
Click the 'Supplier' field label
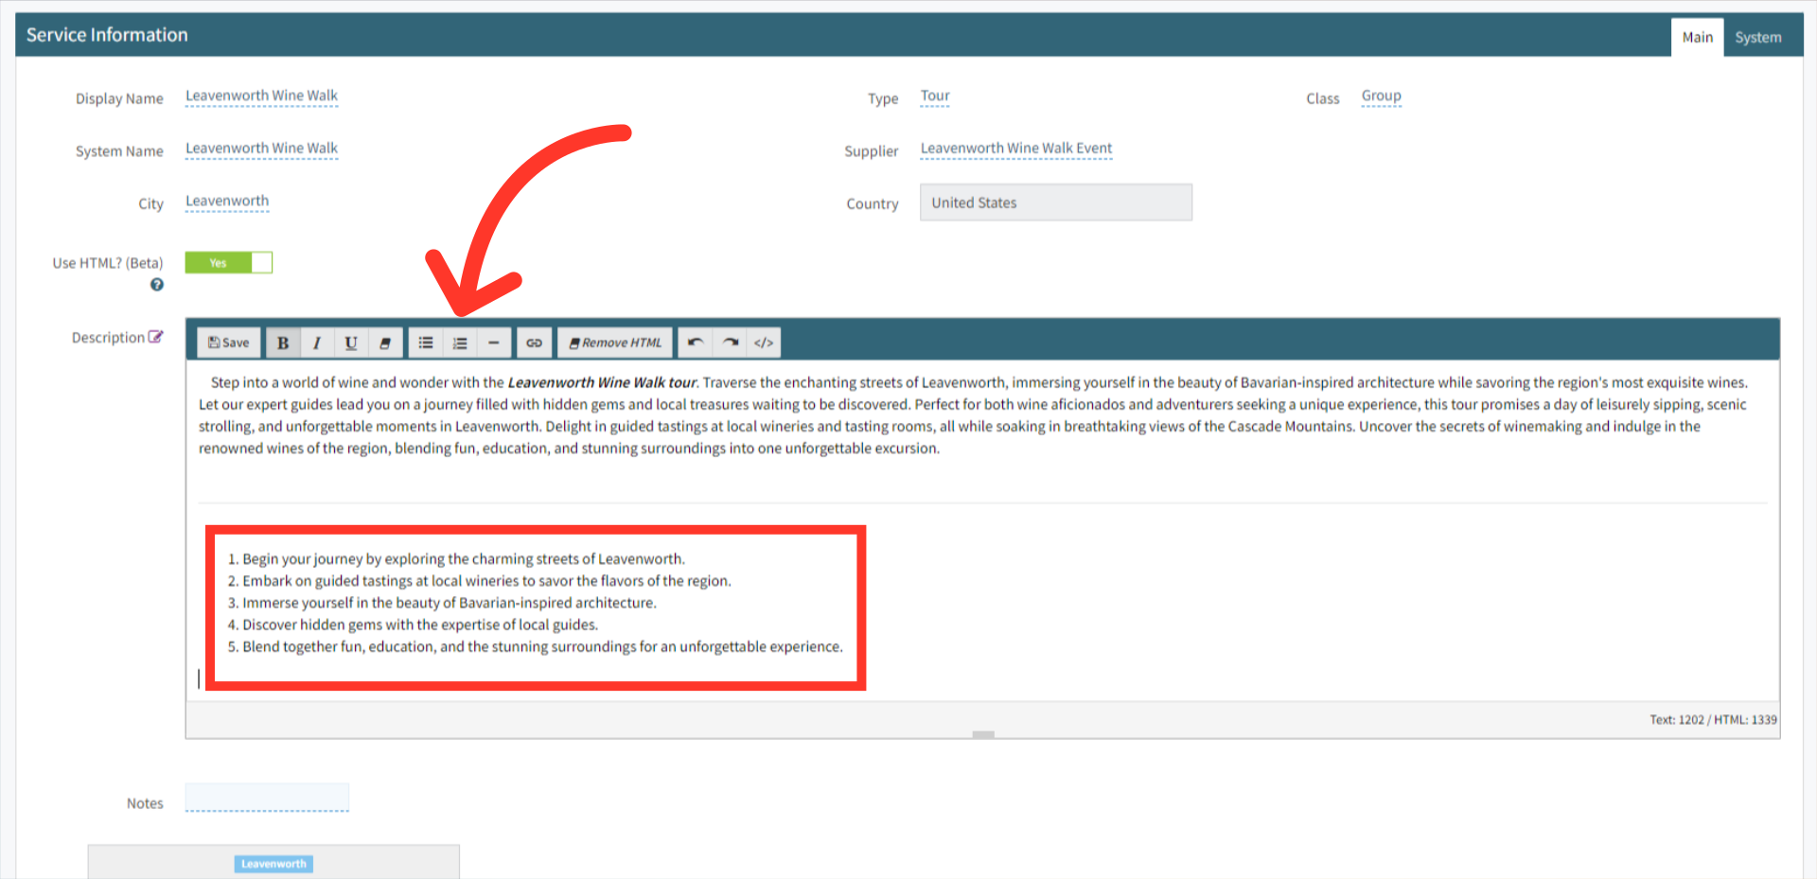872,151
